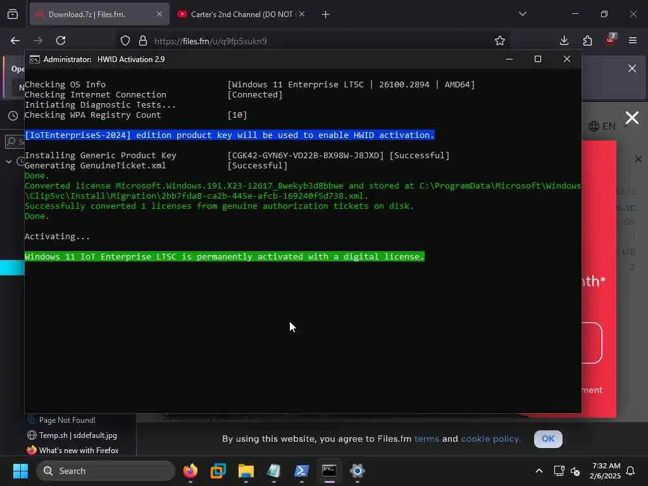
Task: Open the clock showing 7:32 AM
Action: coord(606,471)
